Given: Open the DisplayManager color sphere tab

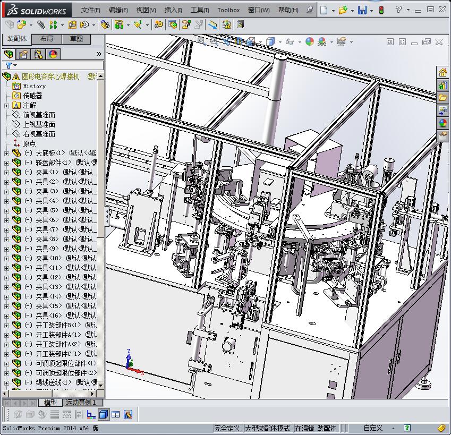Looking at the screenshot, I should coord(53,54).
